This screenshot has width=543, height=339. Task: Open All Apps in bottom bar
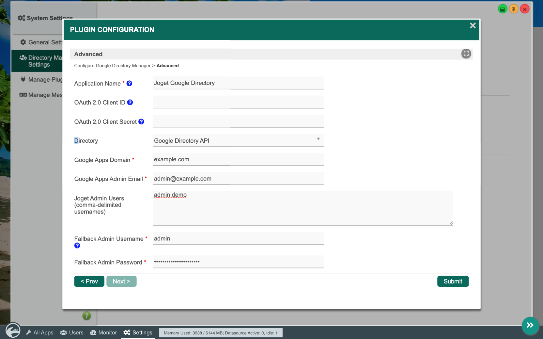39,332
